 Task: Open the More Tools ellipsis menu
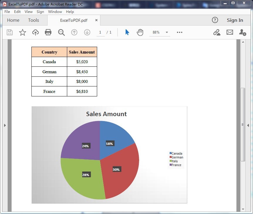tap(179, 33)
